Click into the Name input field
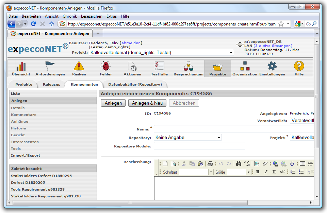 (233, 129)
